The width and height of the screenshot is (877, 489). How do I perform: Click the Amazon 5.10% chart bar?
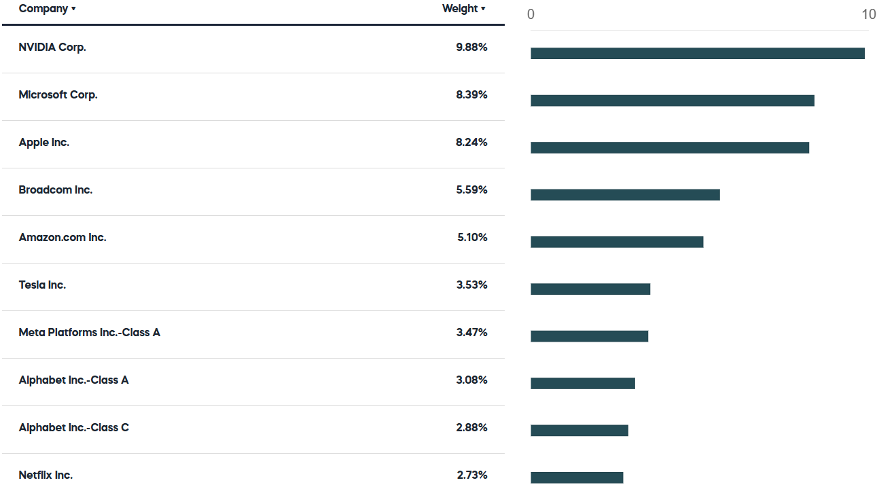pyautogui.click(x=617, y=242)
